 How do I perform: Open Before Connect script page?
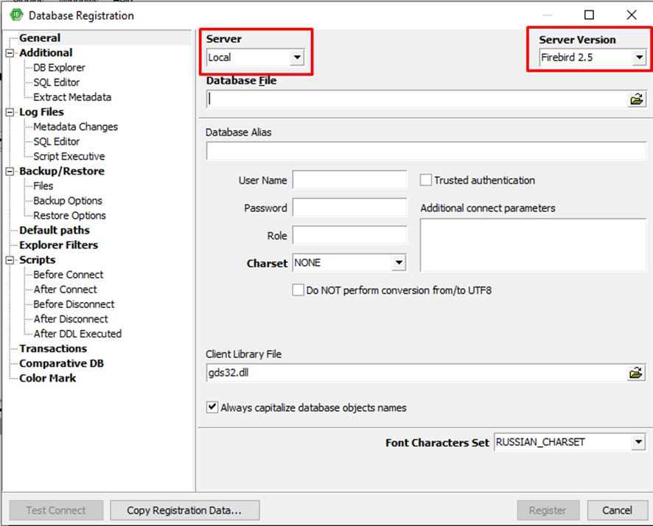[69, 275]
